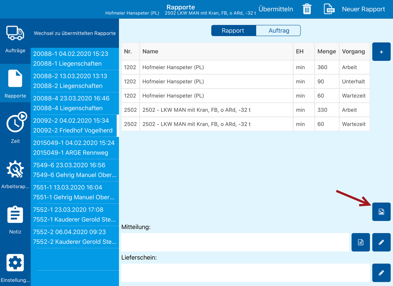Open the Aufträge truck icon
393x286 pixels.
pyautogui.click(x=15, y=34)
